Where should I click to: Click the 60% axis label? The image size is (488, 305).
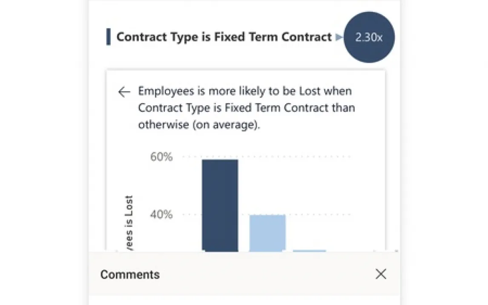[x=161, y=157]
